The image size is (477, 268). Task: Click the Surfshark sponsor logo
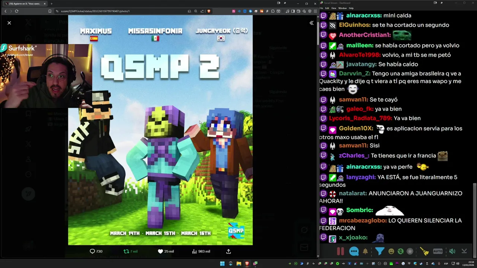[19, 48]
